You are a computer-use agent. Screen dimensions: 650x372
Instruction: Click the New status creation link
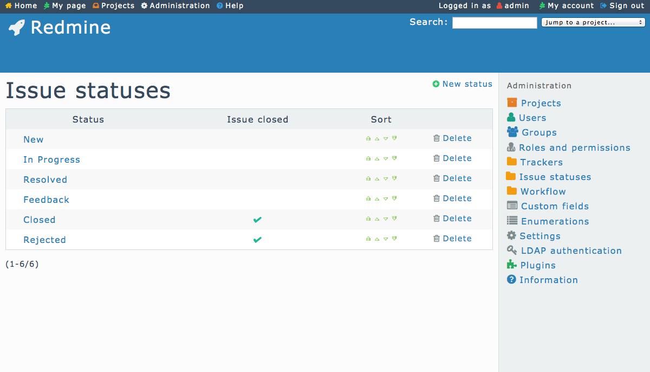coord(463,84)
